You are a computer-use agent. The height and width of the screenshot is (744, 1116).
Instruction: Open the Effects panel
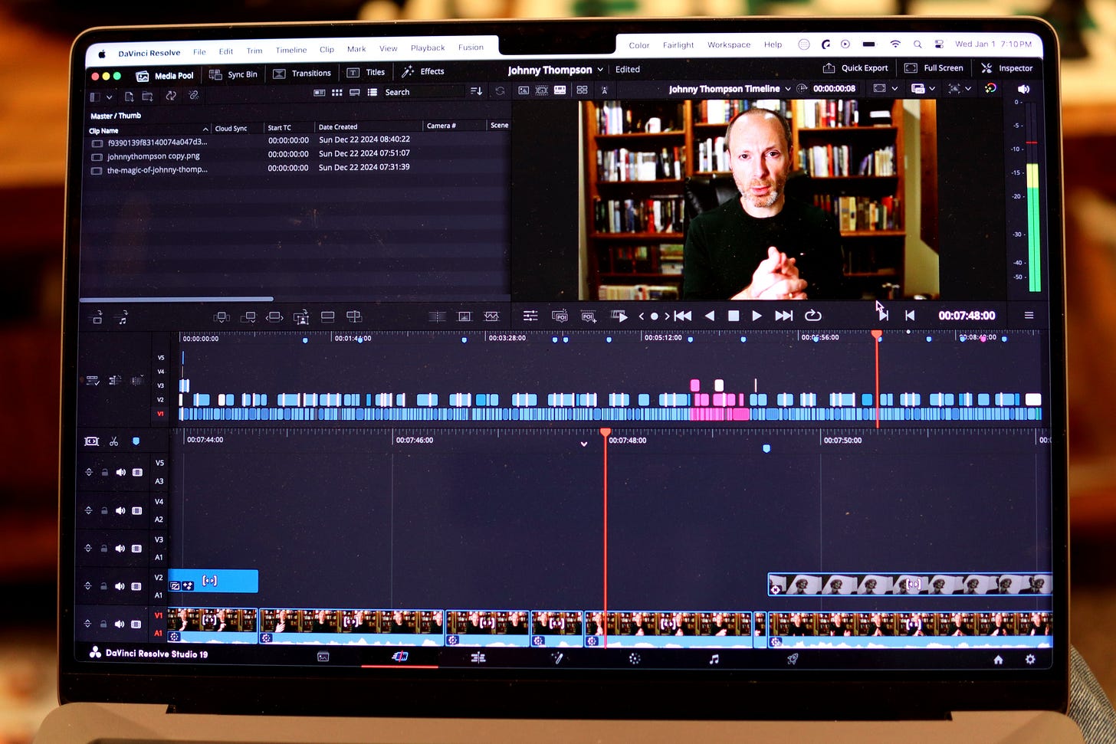(423, 71)
